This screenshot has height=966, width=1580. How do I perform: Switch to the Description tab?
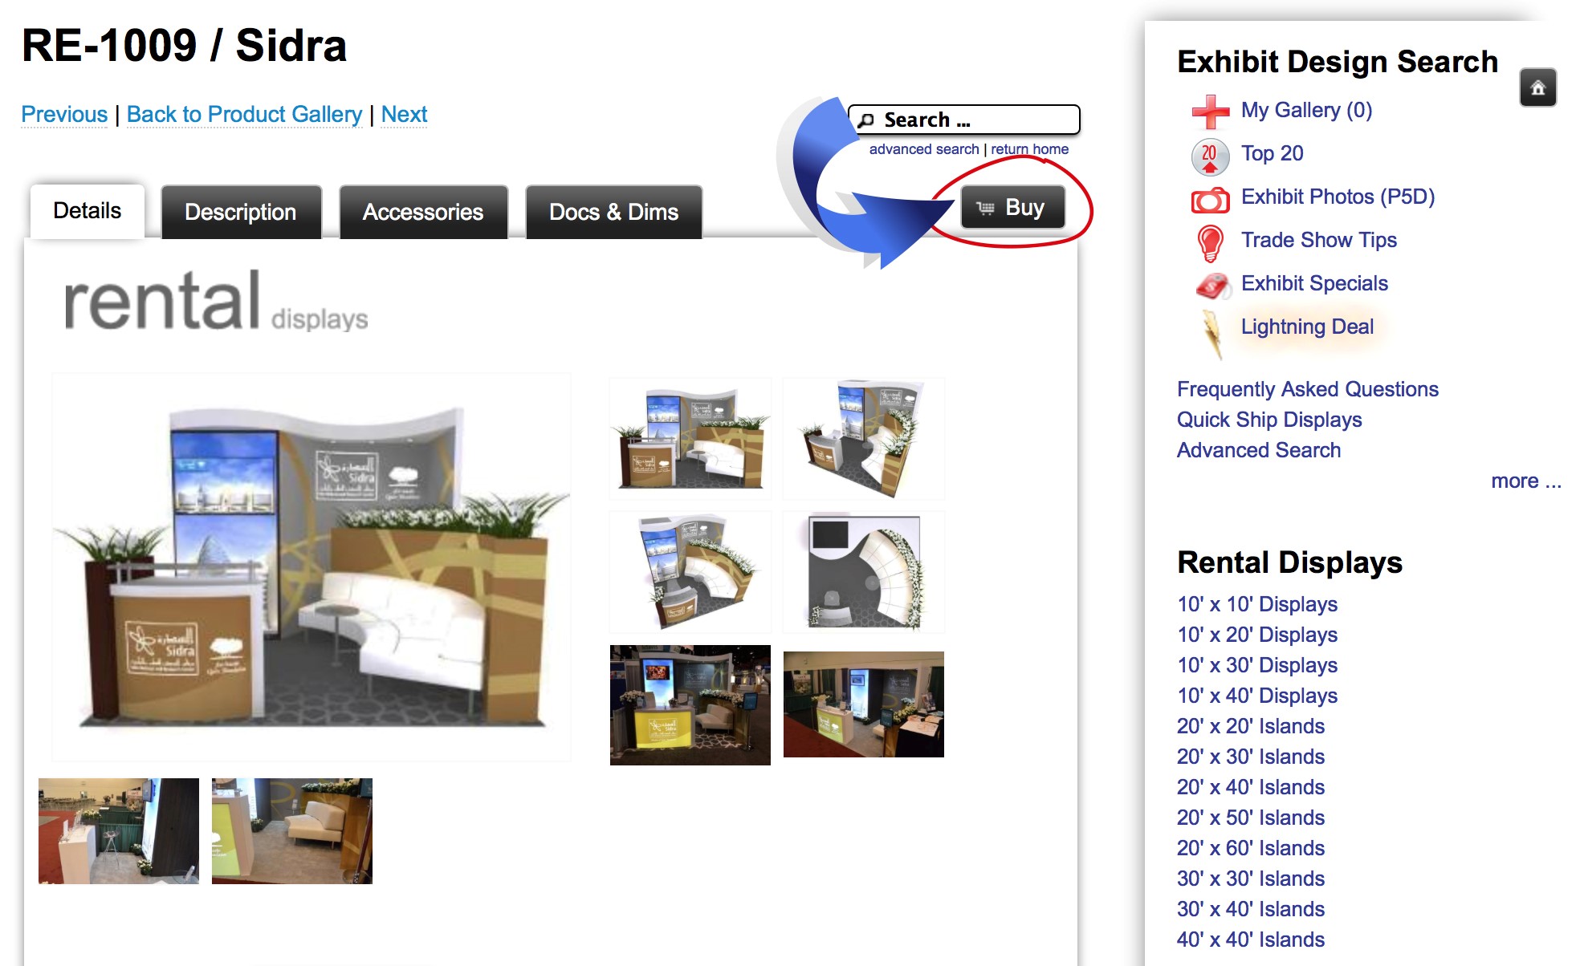point(241,212)
